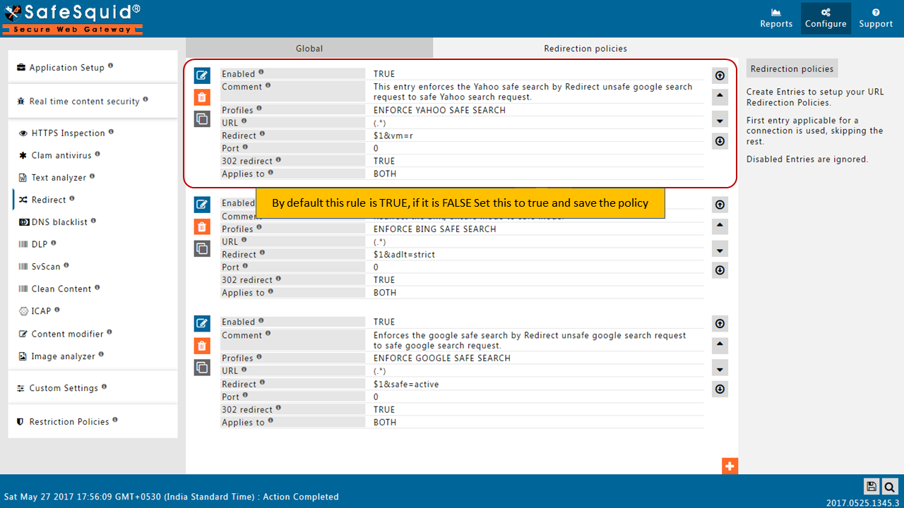The width and height of the screenshot is (904, 508).
Task: Clone the Google safe search entry
Action: (202, 368)
